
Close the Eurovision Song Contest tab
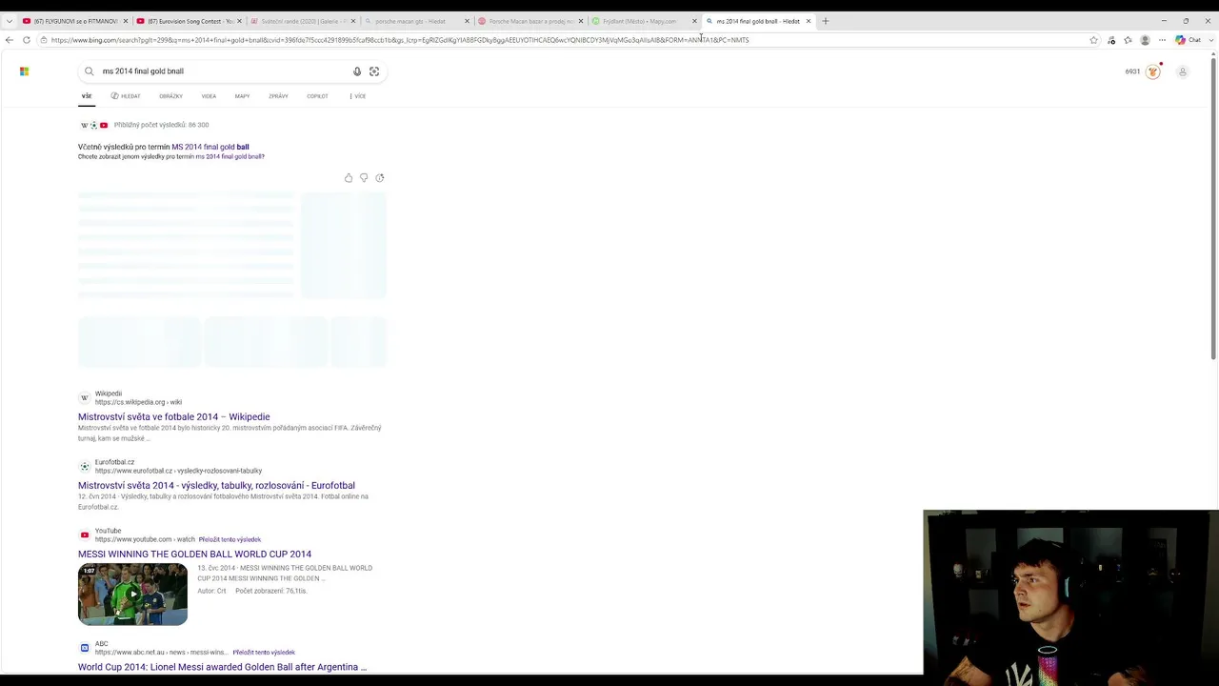(239, 21)
